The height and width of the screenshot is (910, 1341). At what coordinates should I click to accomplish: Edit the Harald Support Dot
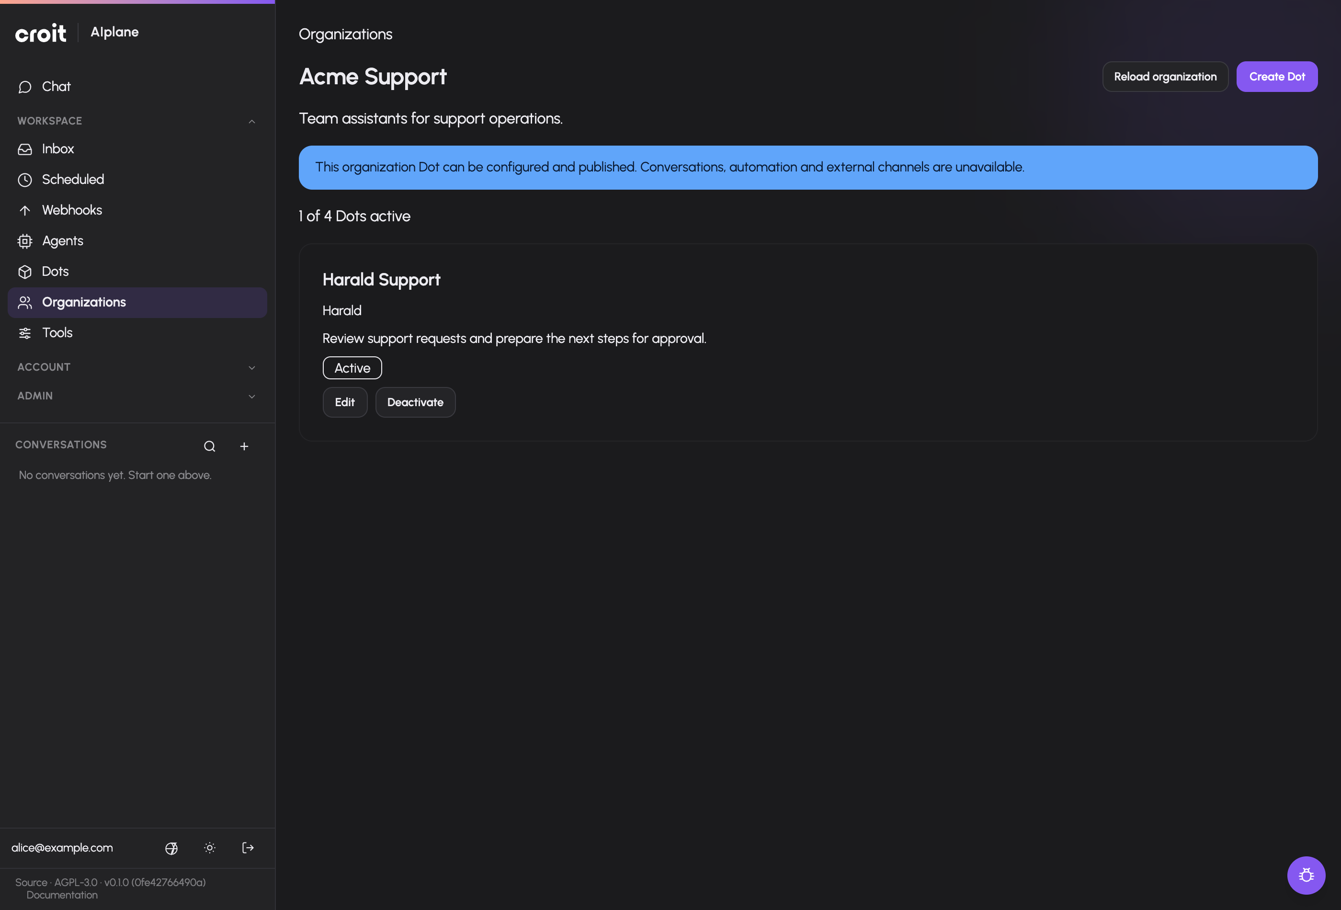click(344, 402)
